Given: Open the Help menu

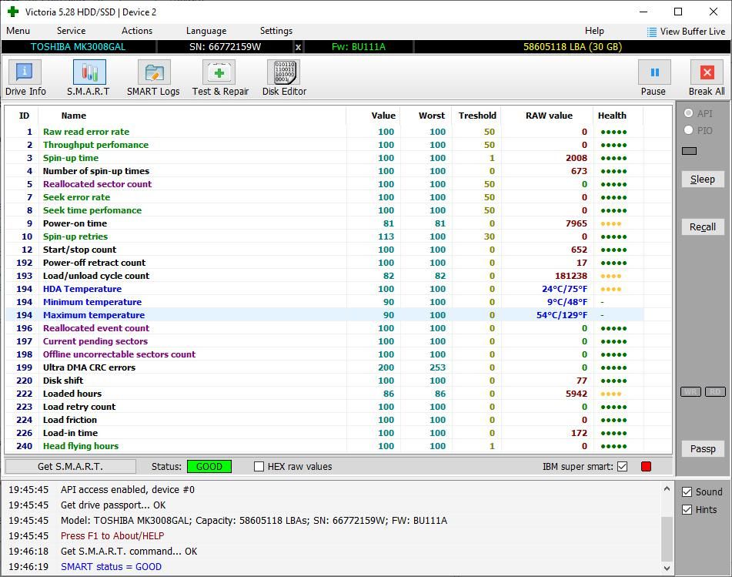Looking at the screenshot, I should point(594,31).
